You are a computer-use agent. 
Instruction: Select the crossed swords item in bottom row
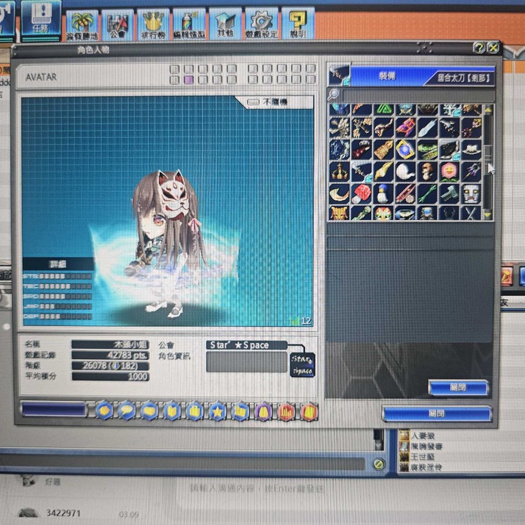tap(471, 213)
